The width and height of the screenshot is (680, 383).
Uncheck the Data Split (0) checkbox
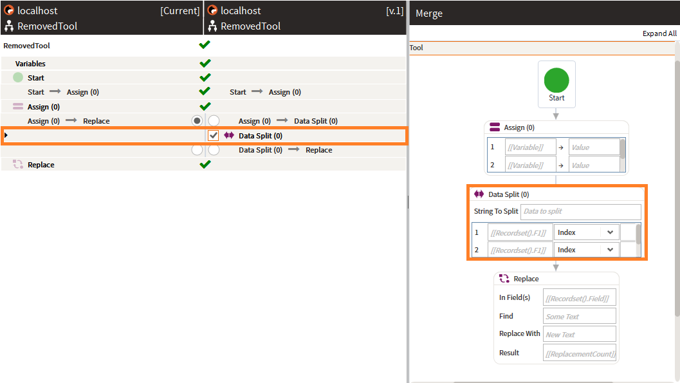[213, 135]
